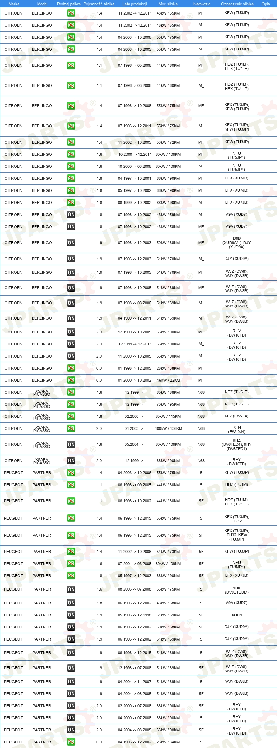
Task: Click PB fuel icon in Partner 07.2001 -> 03.2008 row
Action: tap(71, 564)
